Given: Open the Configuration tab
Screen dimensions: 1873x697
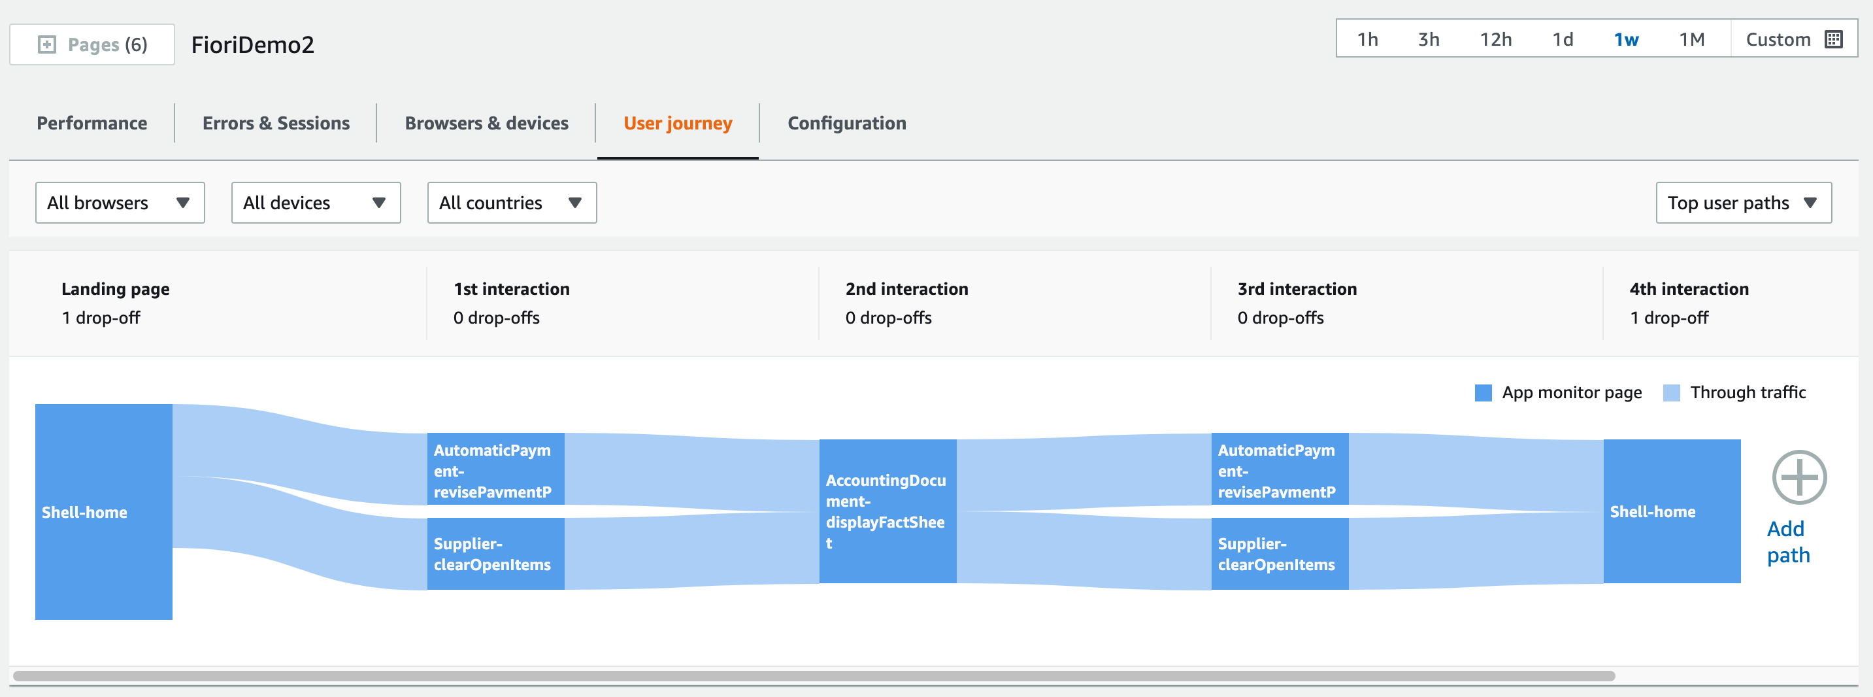Looking at the screenshot, I should point(846,123).
